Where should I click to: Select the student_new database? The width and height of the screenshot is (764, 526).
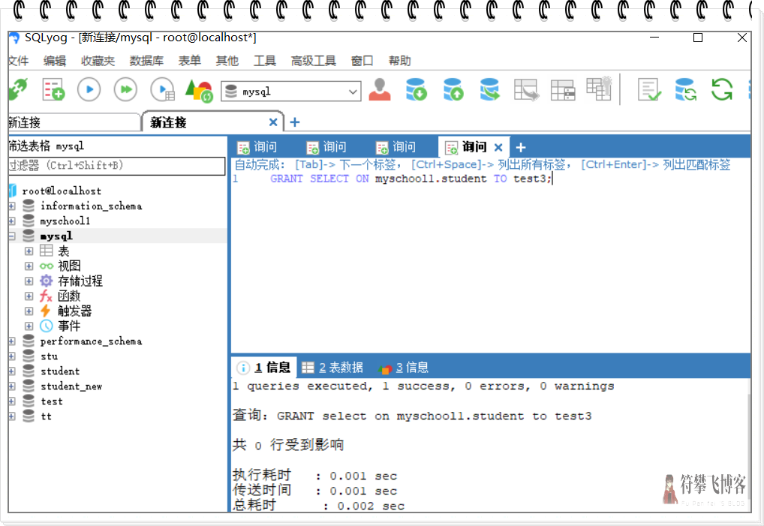pos(71,386)
